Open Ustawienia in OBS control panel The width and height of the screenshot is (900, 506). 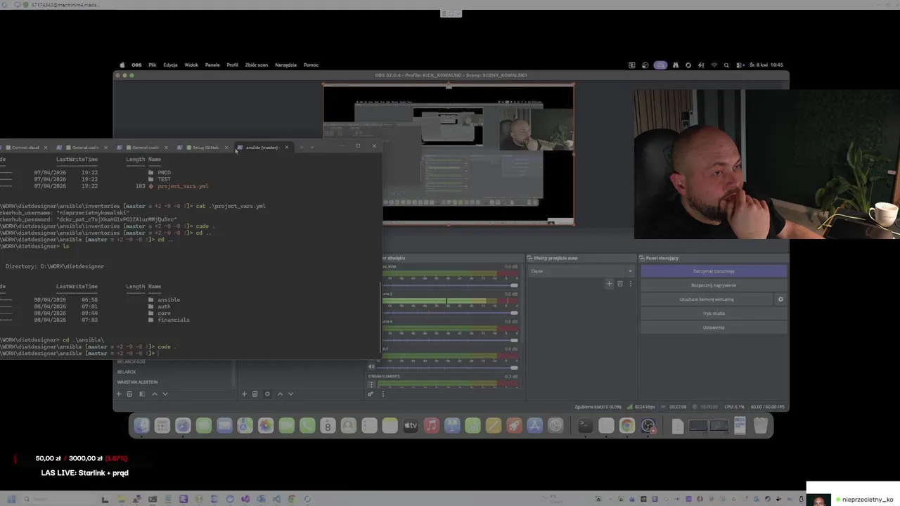pyautogui.click(x=714, y=327)
